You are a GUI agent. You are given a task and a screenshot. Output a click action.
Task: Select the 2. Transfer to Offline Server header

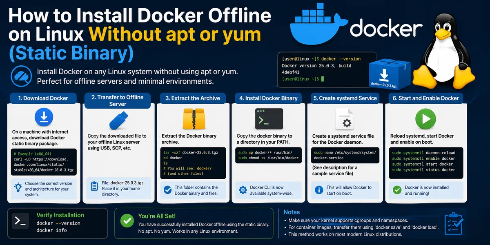[x=118, y=100]
